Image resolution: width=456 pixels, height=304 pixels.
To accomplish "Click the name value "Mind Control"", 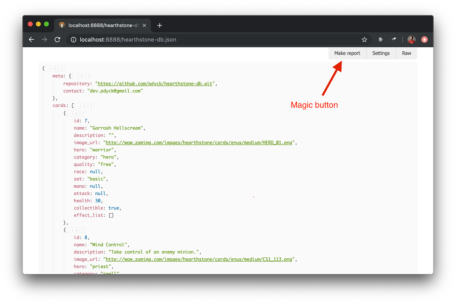I will [108, 245].
